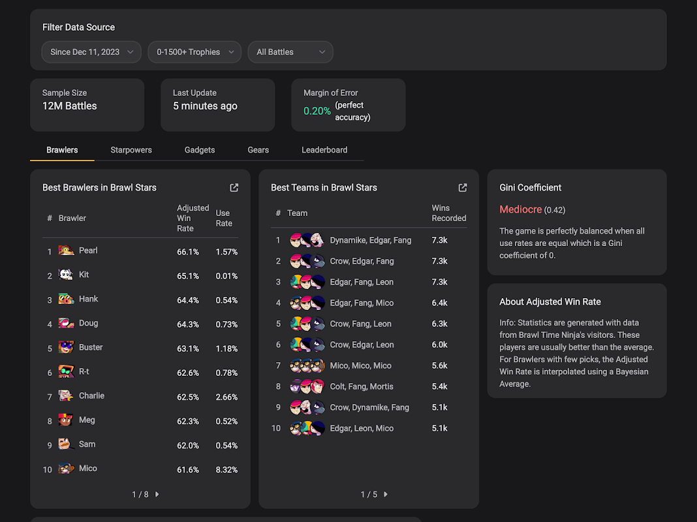Open the Pearl brawler name link
Image resolution: width=697 pixels, height=522 pixels.
coord(88,251)
